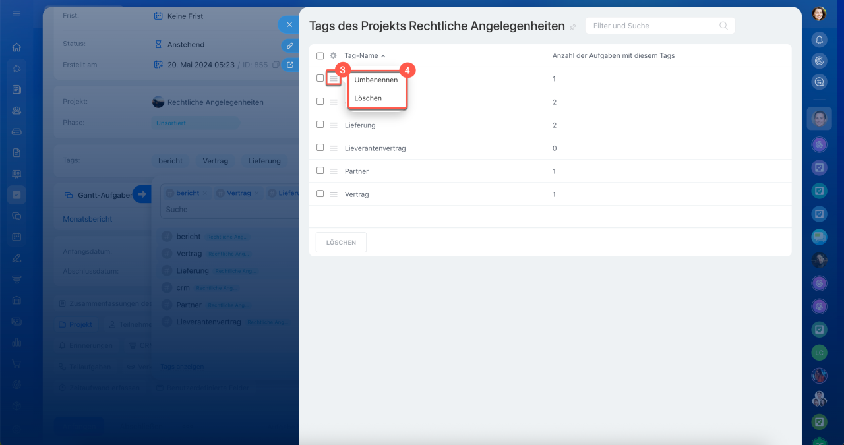Open the row menu for the first tag
The height and width of the screenshot is (445, 844).
[x=334, y=78]
